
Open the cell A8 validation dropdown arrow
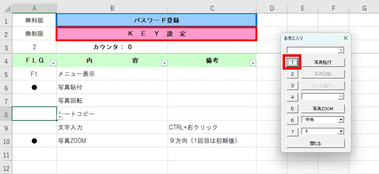60,117
